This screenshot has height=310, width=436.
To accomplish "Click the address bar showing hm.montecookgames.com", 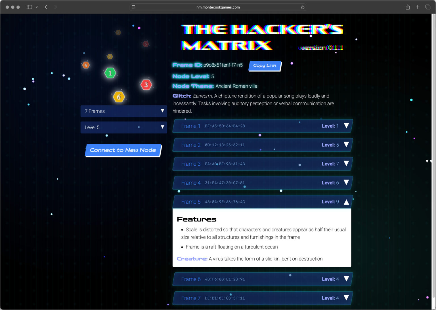I will pos(218,7).
